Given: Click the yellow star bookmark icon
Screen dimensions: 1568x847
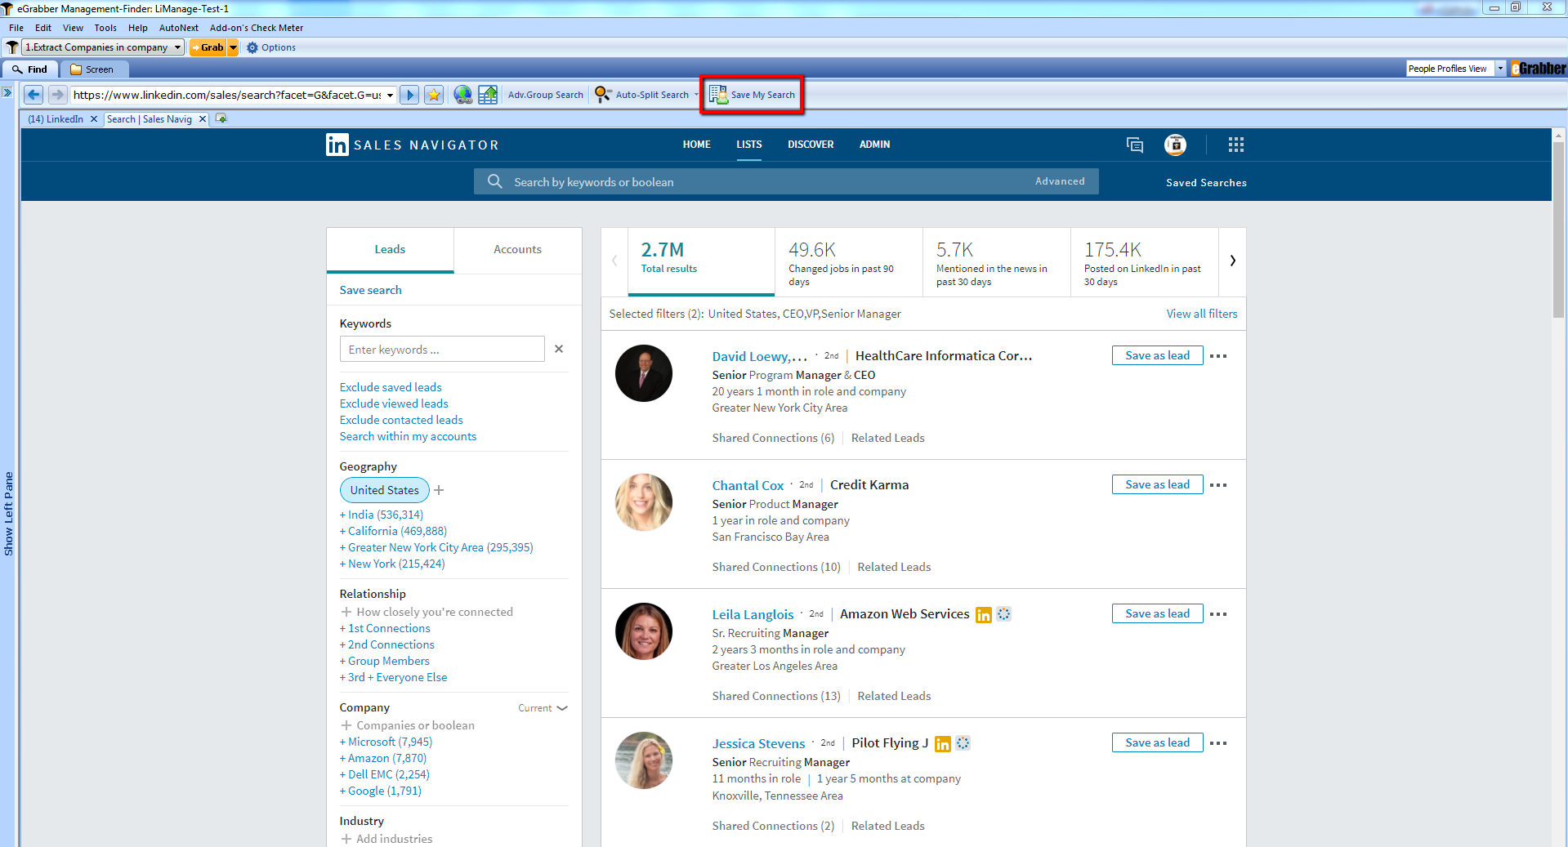Looking at the screenshot, I should [434, 95].
